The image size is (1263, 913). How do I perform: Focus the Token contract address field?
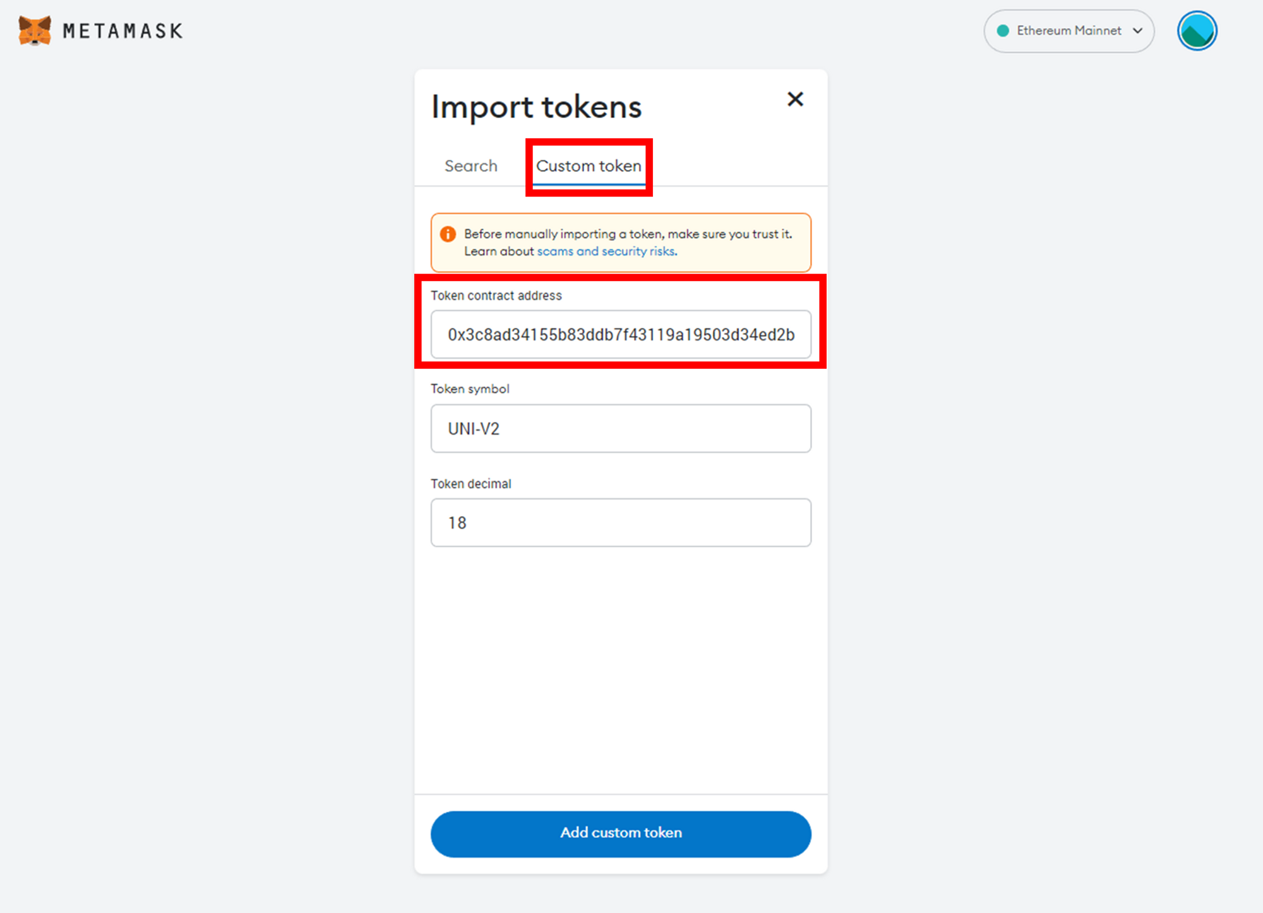point(621,335)
